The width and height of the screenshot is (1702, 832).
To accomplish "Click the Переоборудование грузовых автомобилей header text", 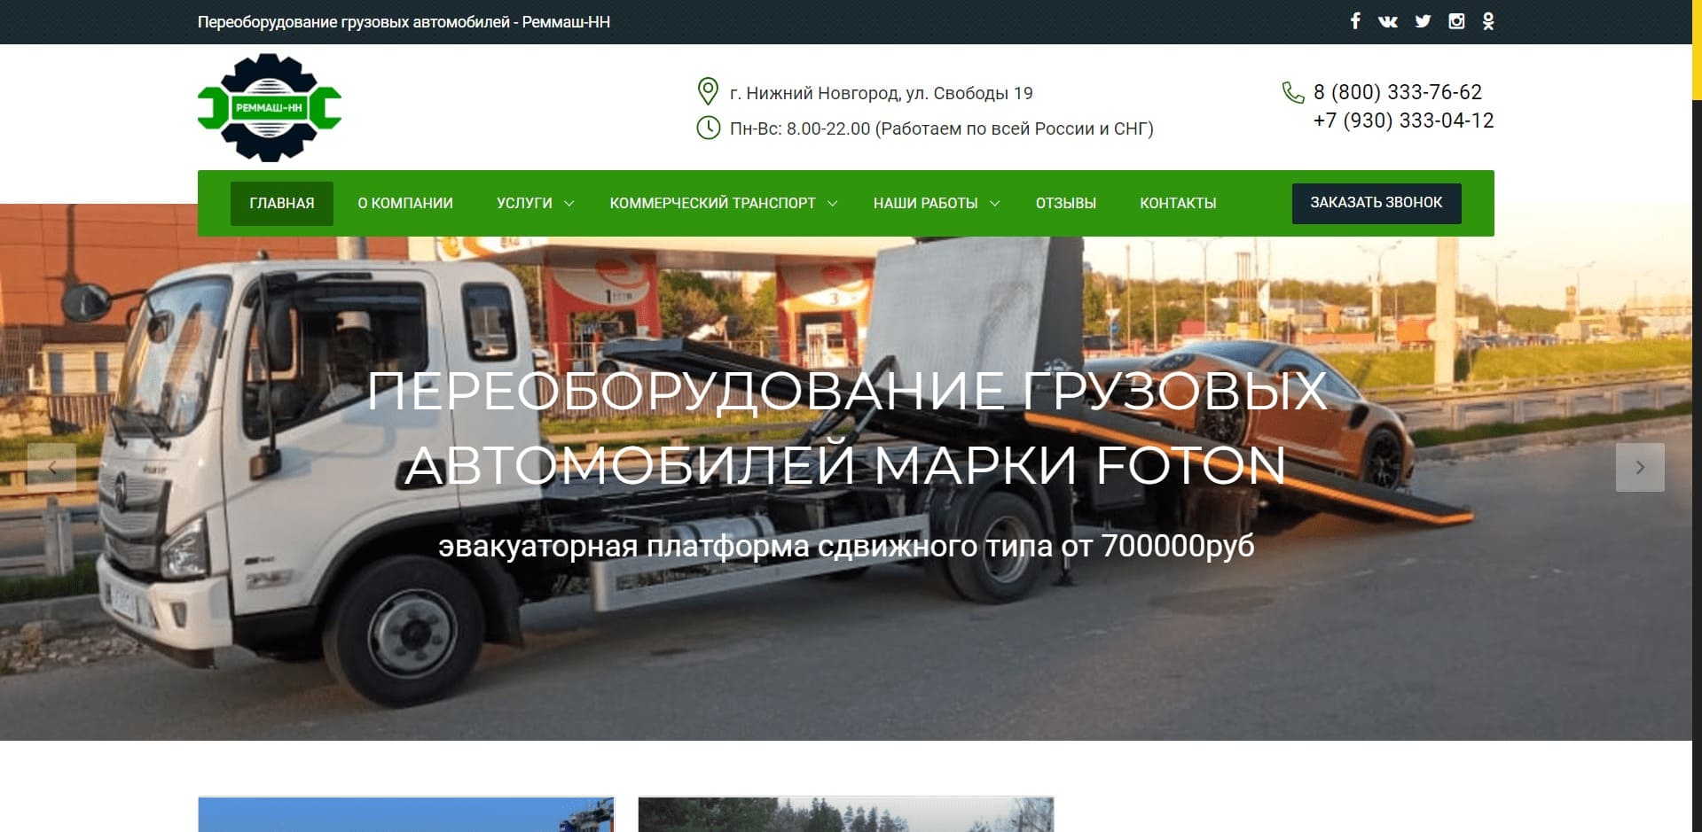I will coord(404,22).
